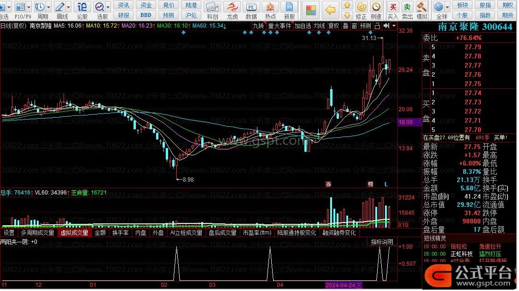Toggle the 重大事件 events overlay
519x291 pixels.
click(280, 26)
